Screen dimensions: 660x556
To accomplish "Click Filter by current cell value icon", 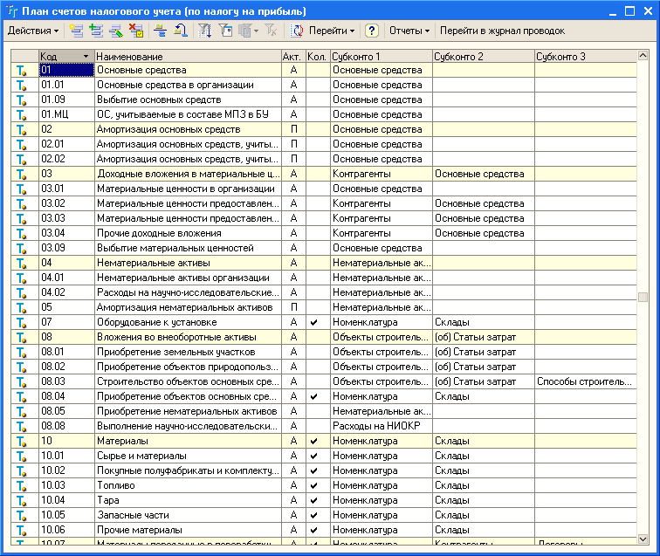I will coord(225,31).
